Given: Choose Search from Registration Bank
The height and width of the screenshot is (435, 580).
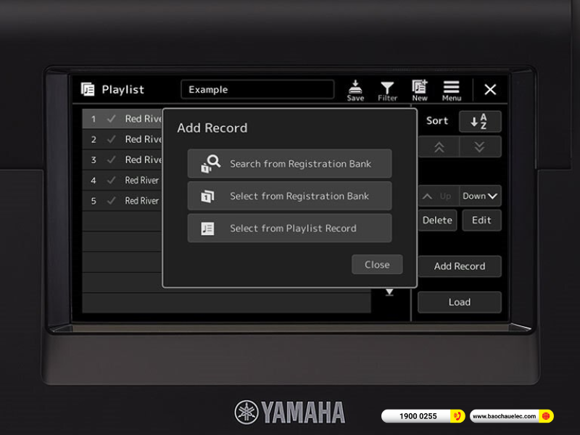Looking at the screenshot, I should coord(289,164).
